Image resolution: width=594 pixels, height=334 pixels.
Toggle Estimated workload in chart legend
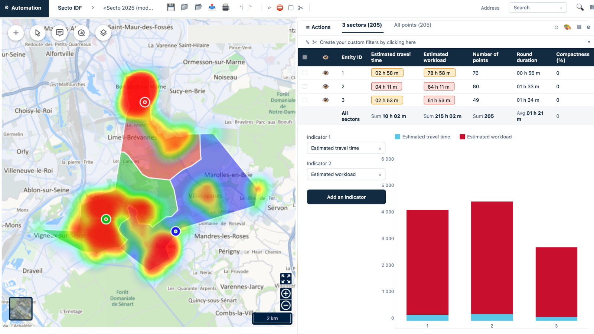(x=486, y=137)
